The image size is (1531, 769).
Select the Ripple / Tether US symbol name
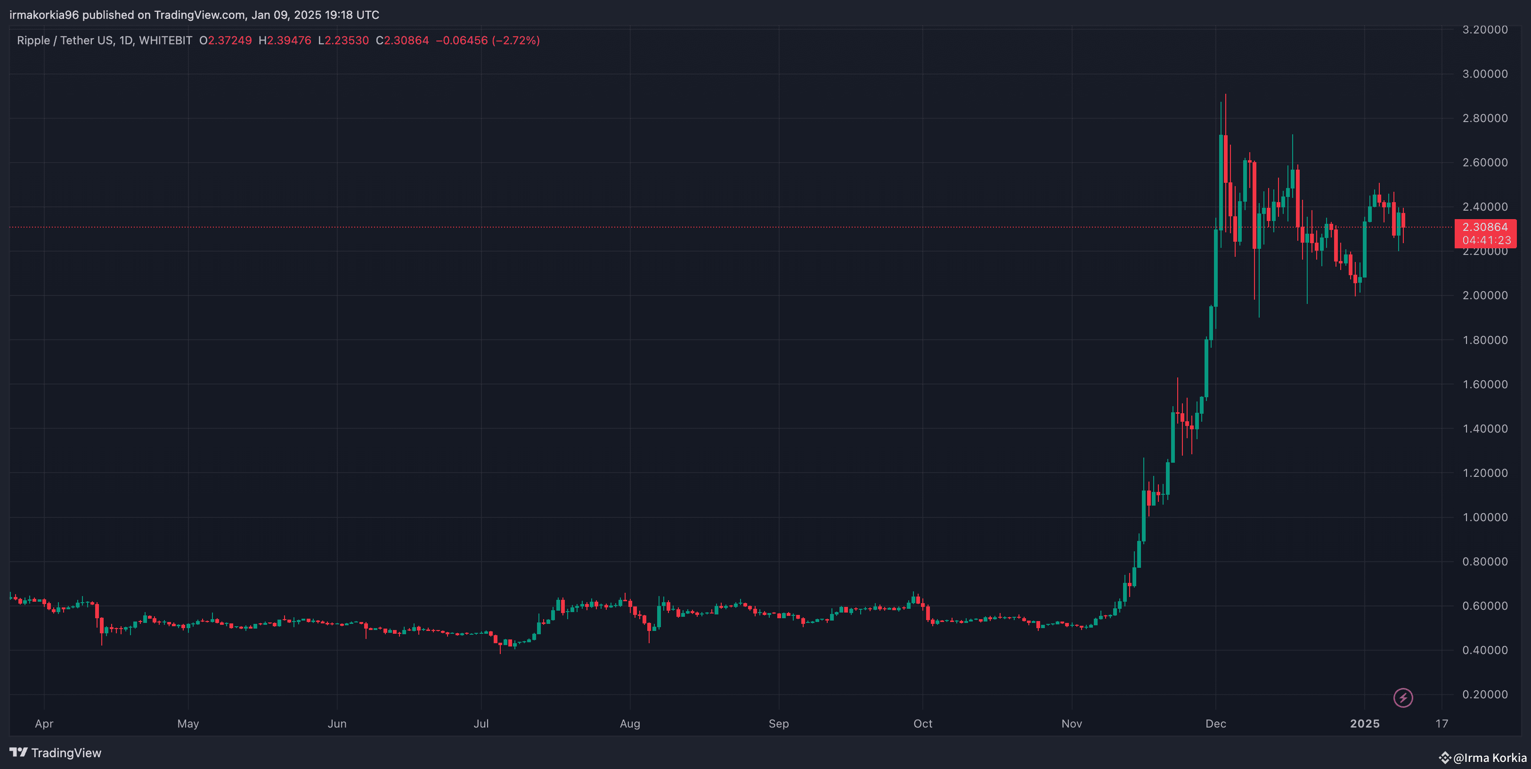[x=65, y=41]
